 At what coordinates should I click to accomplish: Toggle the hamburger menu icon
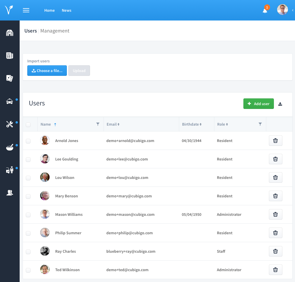point(26,10)
